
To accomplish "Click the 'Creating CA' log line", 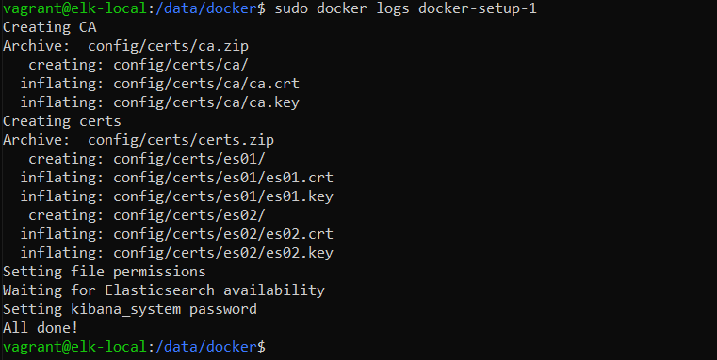I will 50,27.
